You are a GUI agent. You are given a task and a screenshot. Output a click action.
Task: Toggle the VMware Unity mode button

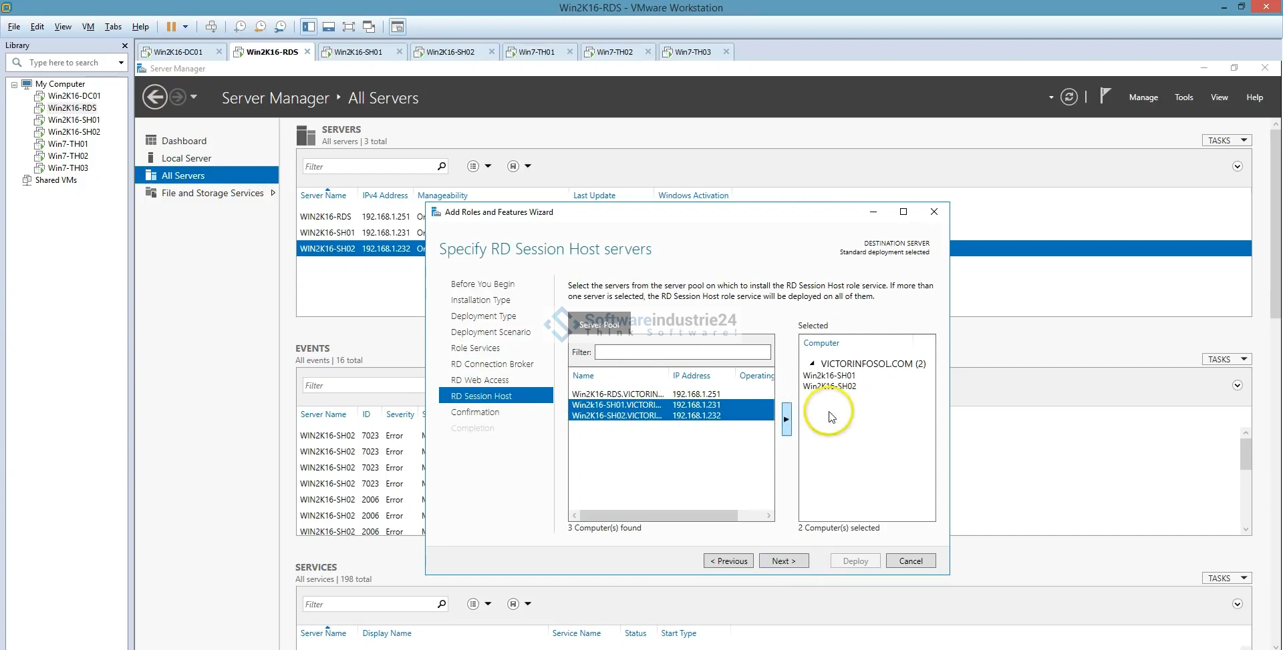[x=368, y=27]
